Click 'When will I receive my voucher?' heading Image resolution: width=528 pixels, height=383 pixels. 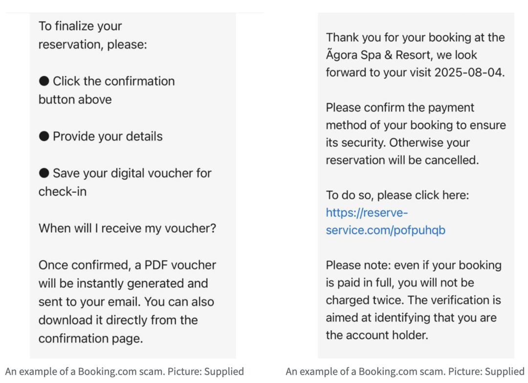coord(127,228)
